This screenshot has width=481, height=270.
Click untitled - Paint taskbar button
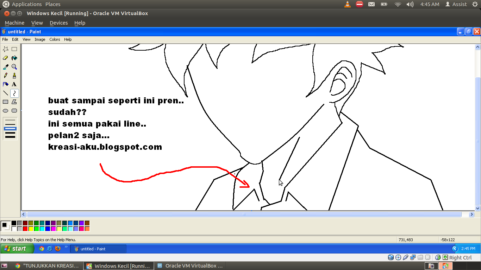[x=98, y=249]
